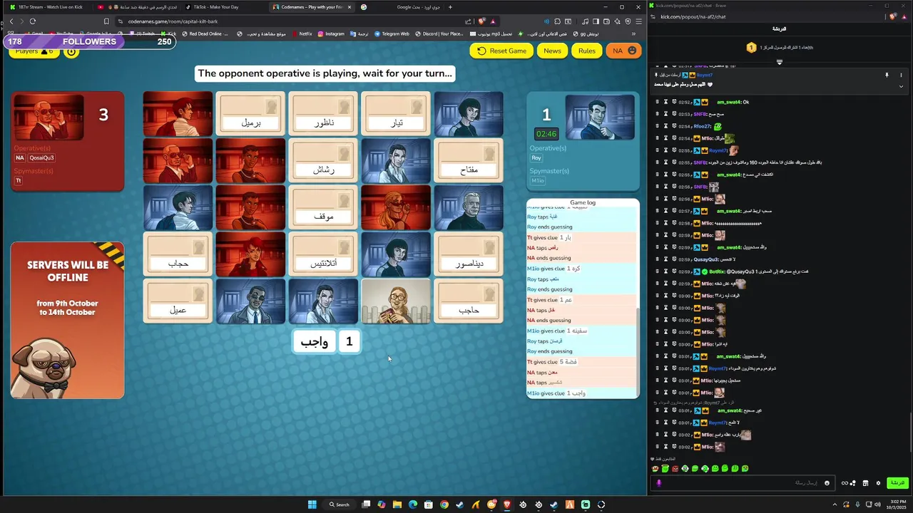Open the Discord bookmark
The width and height of the screenshot is (913, 513).
pos(438,33)
